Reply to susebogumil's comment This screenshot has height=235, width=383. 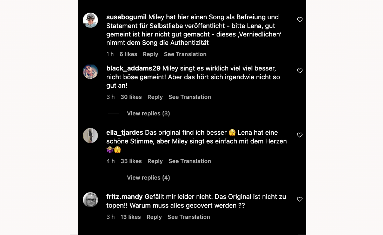pos(150,54)
